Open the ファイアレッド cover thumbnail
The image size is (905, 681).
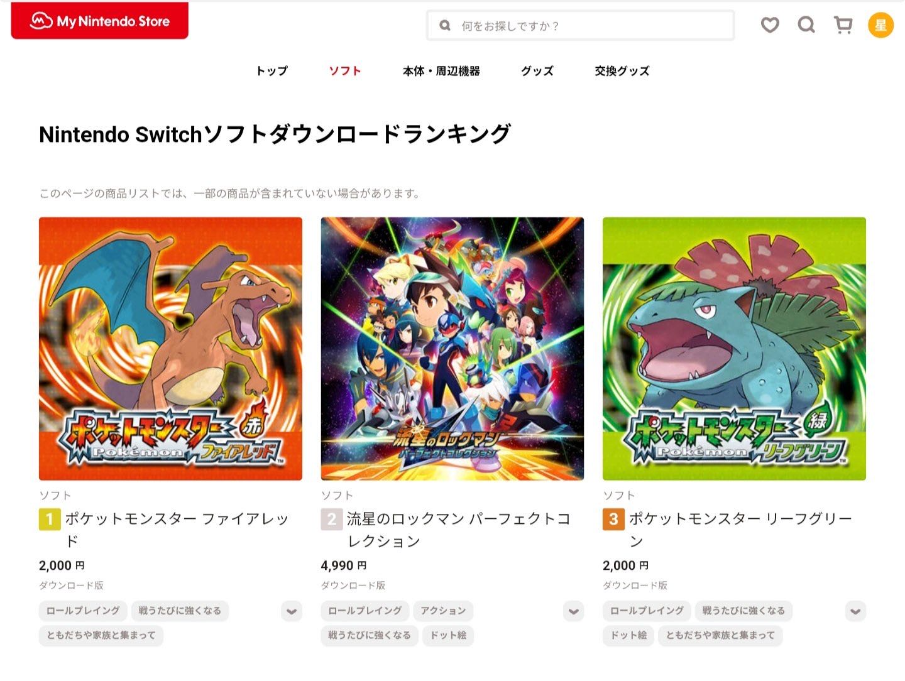[170, 349]
